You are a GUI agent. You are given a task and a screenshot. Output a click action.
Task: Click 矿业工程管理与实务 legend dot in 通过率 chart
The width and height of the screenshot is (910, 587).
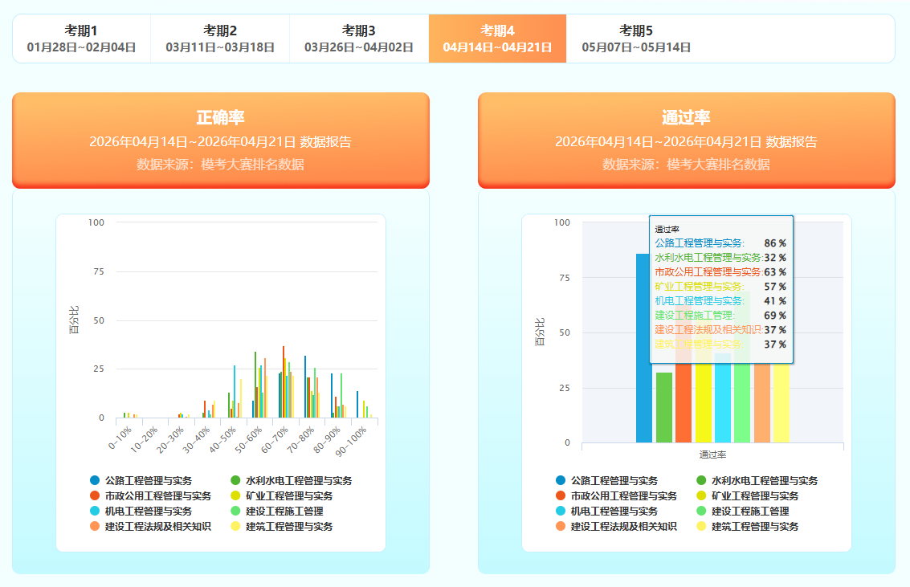click(701, 495)
